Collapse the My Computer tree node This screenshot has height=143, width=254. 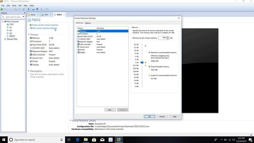(x=3, y=21)
